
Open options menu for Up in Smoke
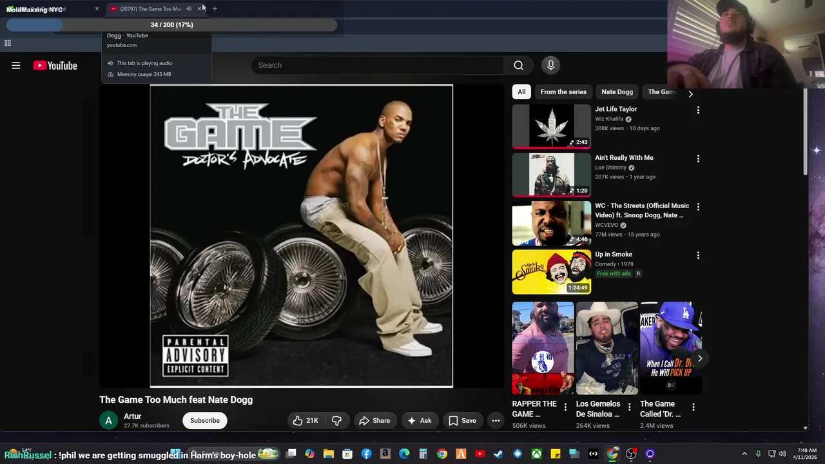(x=698, y=255)
